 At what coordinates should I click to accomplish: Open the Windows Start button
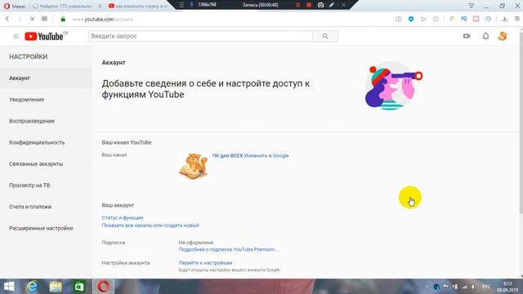(x=9, y=287)
